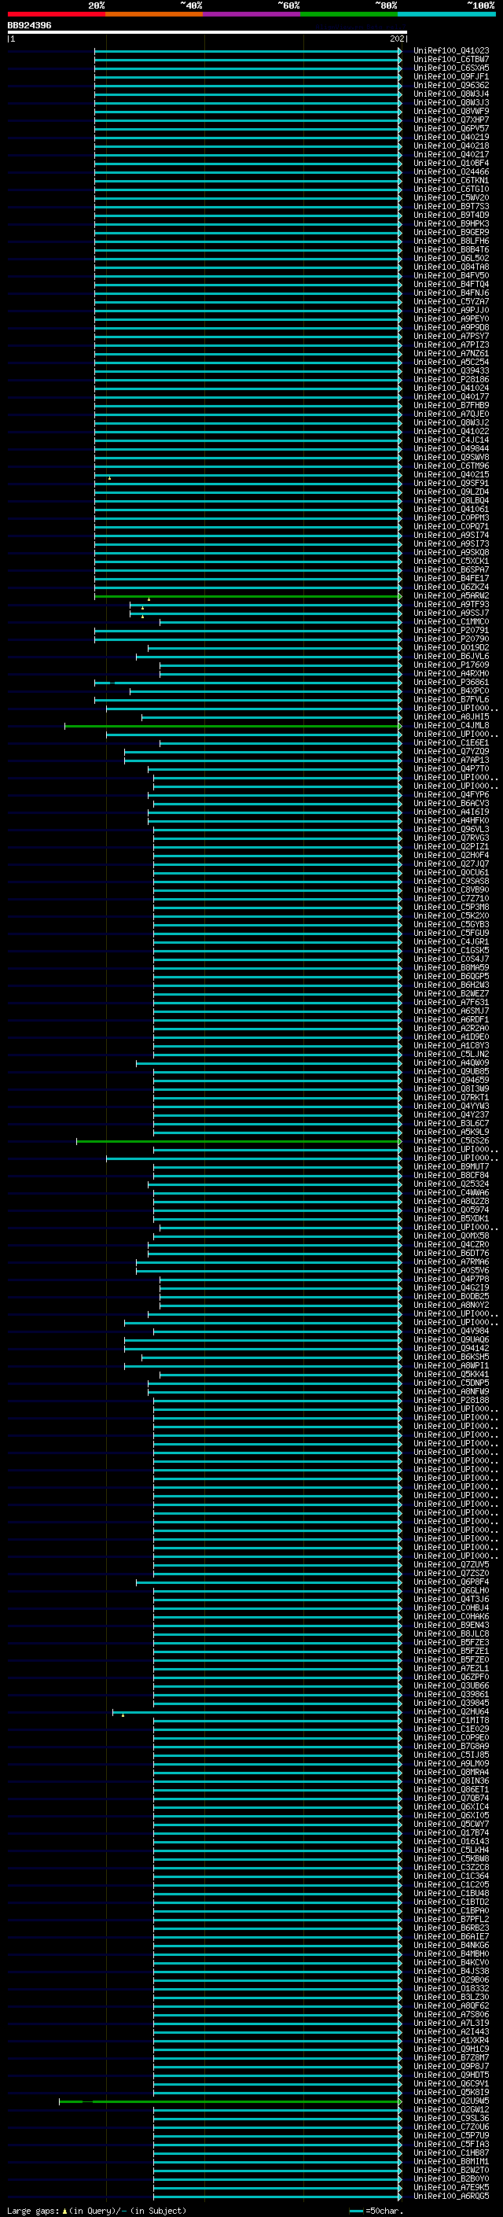This screenshot has height=2217, width=503.
Task: Click the cyan alignment bar for A6RQG5
Action: tap(277, 2197)
